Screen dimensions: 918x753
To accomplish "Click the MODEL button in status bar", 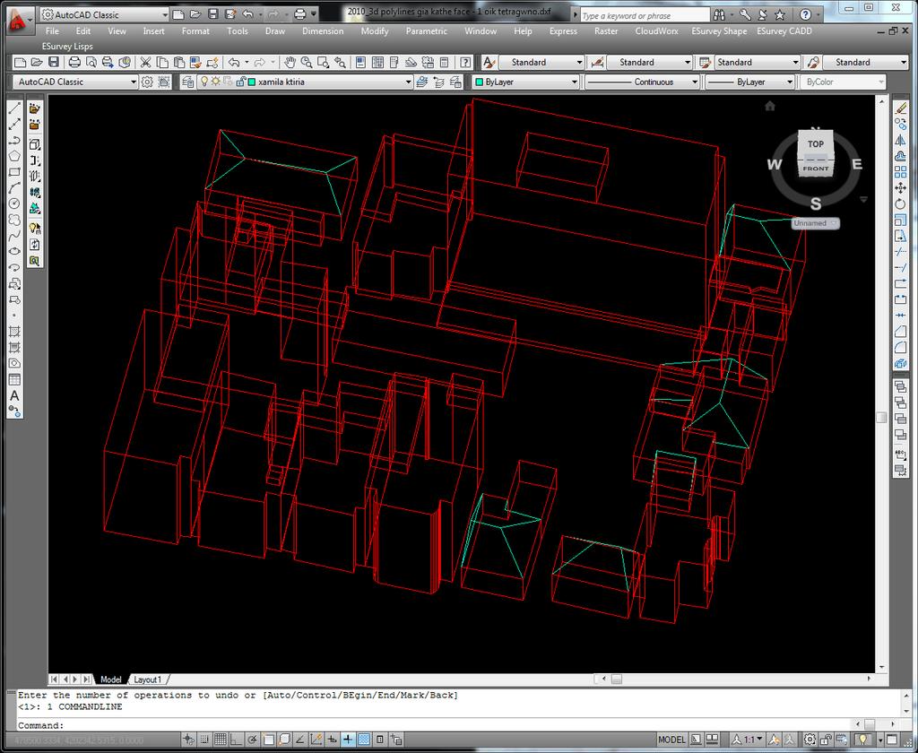I will click(x=671, y=740).
